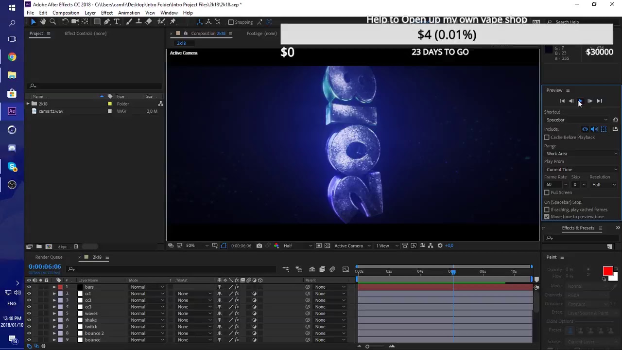Take a snapshot with camera icon
Screen dimensions: 622x350
coord(259,245)
